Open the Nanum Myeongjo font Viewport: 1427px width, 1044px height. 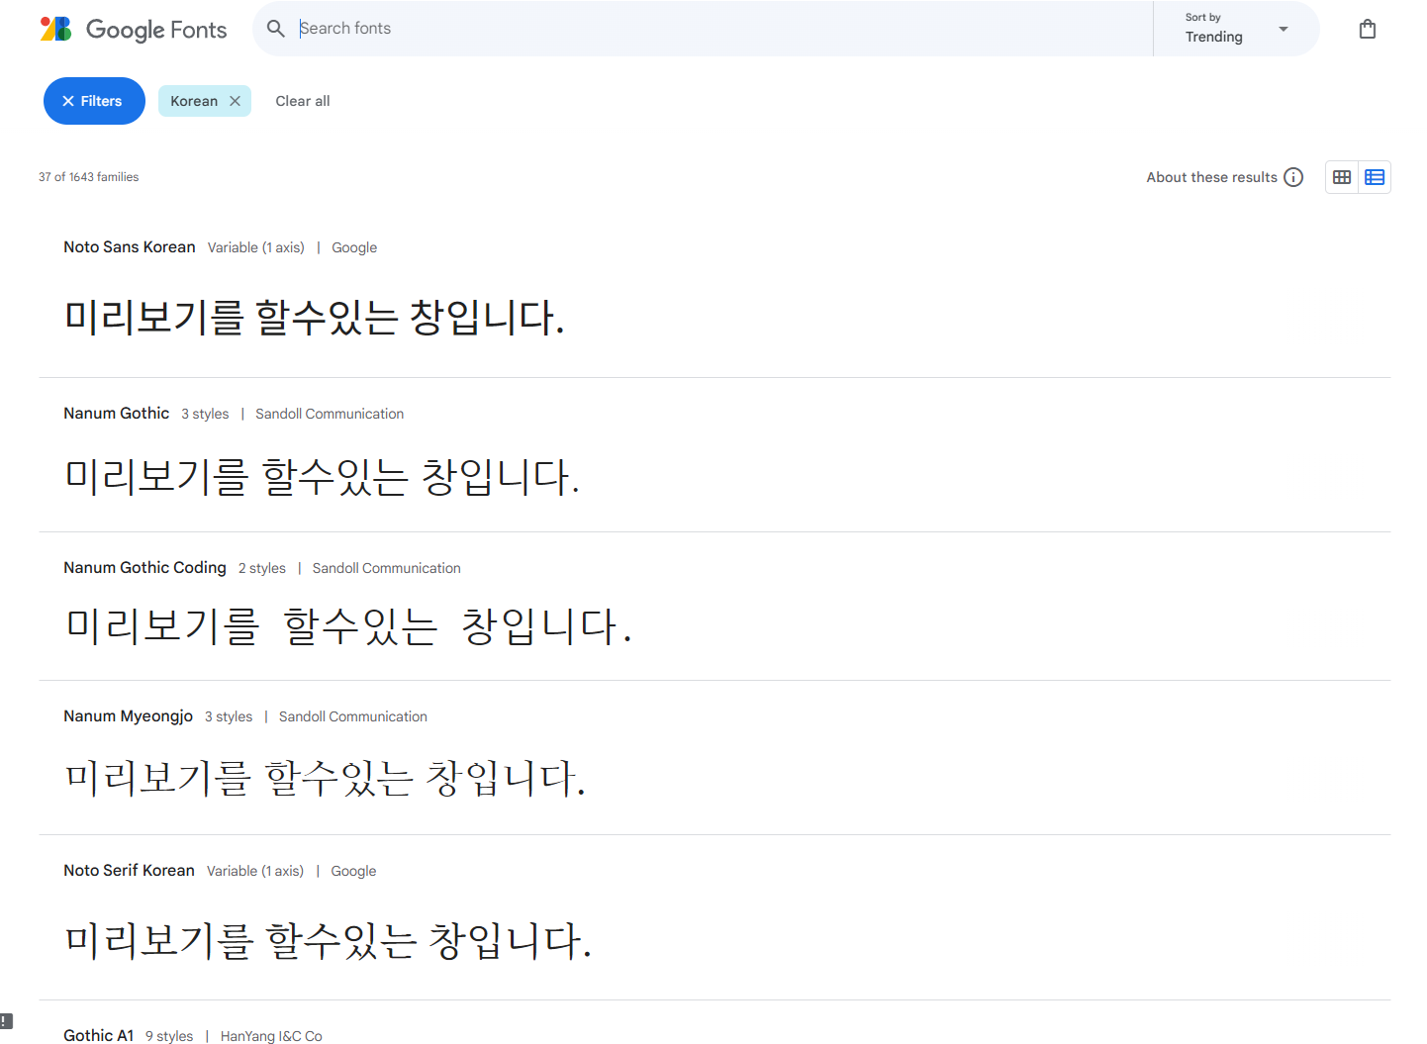click(128, 716)
